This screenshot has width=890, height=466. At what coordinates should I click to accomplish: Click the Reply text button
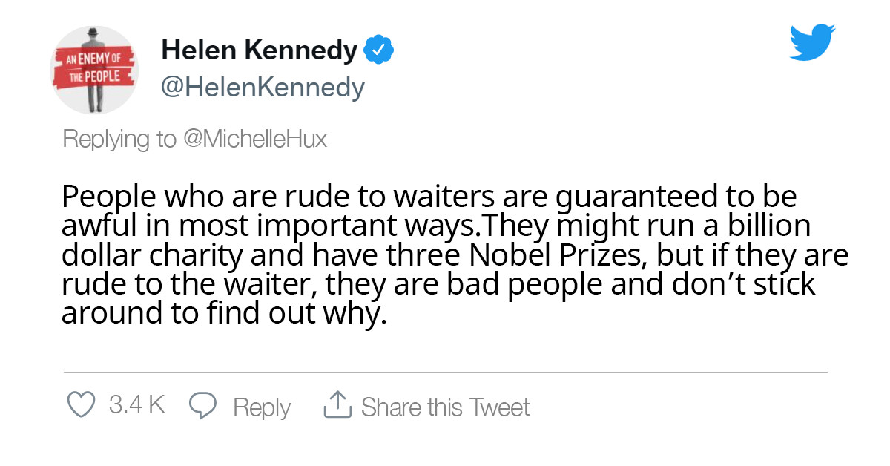(x=262, y=407)
